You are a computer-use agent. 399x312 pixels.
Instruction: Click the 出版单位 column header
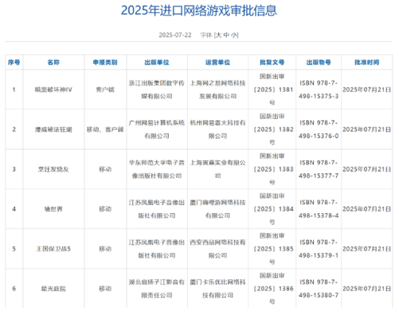click(157, 62)
